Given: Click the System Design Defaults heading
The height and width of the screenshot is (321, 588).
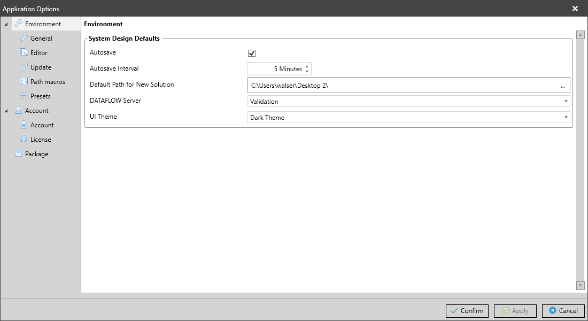Looking at the screenshot, I should tap(124, 39).
